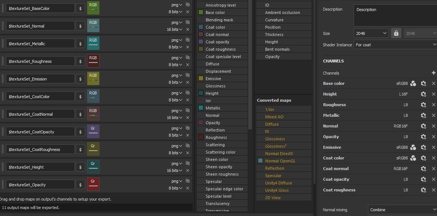The width and height of the screenshot is (437, 216).
Task: Open settings gear for Roughness channel
Action: point(423,105)
